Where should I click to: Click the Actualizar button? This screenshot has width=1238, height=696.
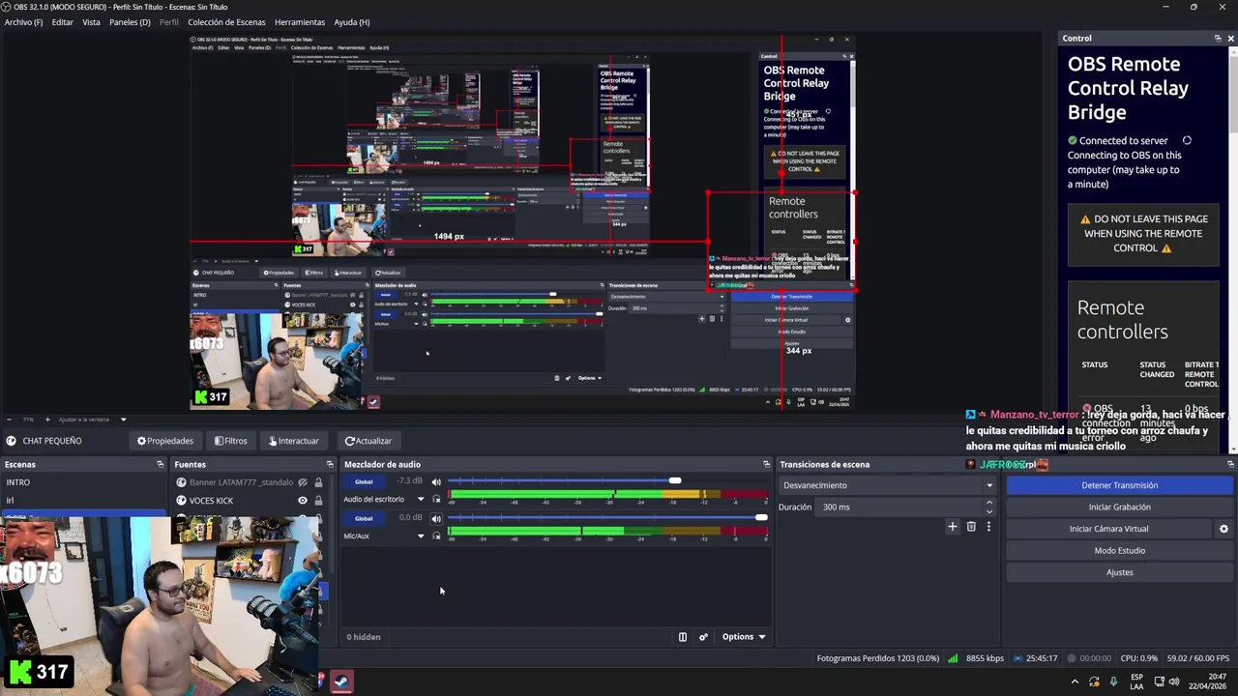[x=368, y=441]
